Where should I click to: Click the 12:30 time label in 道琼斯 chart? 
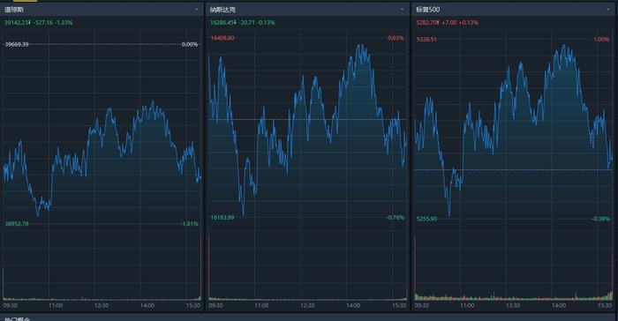pyautogui.click(x=102, y=305)
